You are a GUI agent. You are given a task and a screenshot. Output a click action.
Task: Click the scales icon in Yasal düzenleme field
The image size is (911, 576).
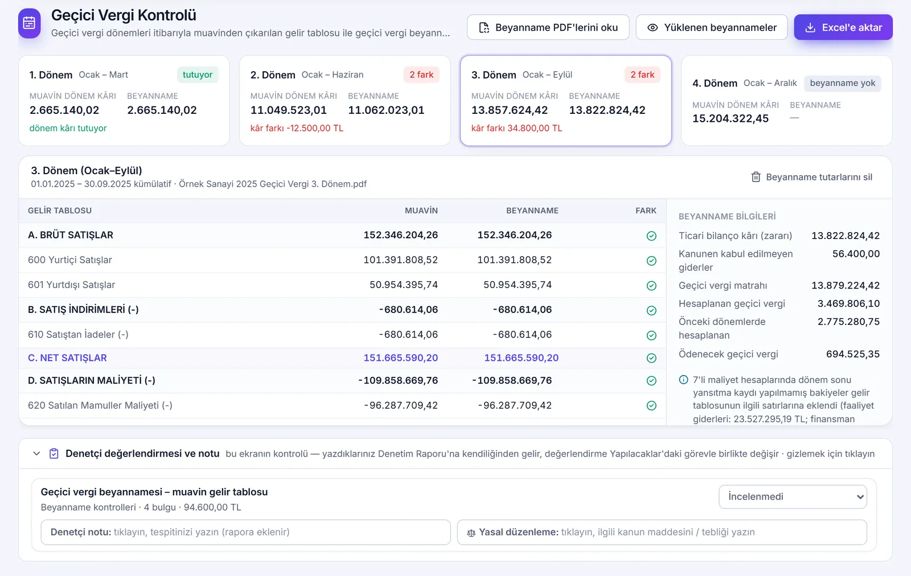[471, 533]
